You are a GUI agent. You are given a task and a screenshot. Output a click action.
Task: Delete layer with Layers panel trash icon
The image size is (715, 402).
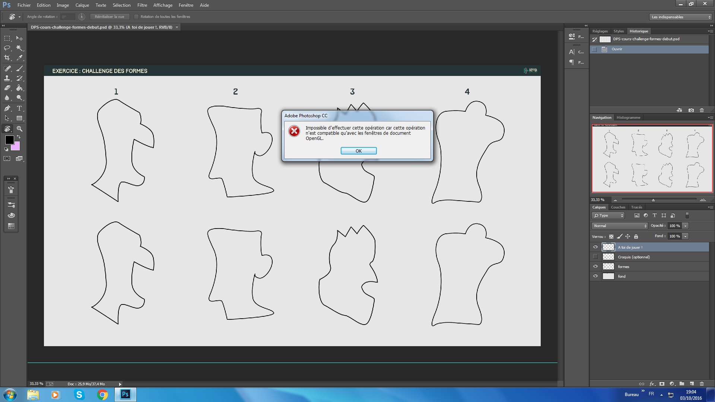[x=702, y=384]
